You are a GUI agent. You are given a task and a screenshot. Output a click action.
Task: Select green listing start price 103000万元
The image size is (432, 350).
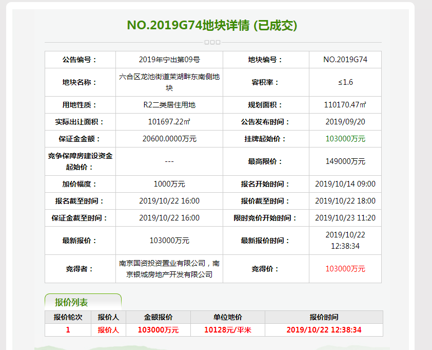click(345, 139)
